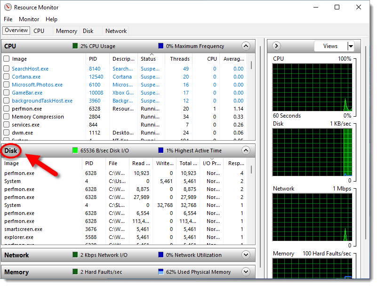Open the Help menu
Screen dimensions: 377x286
pyautogui.click(x=51, y=19)
